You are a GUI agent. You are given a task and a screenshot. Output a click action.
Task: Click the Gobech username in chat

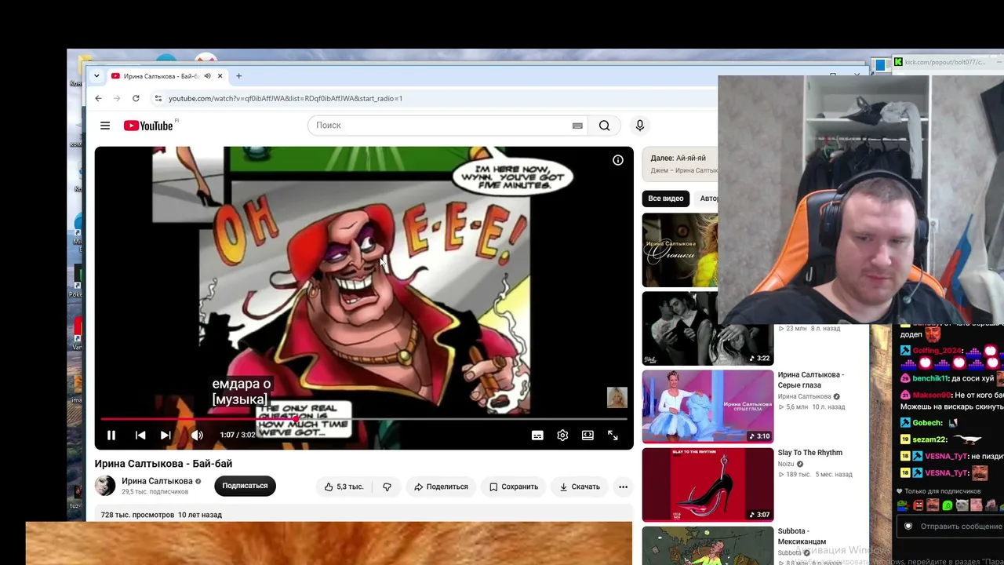[x=927, y=423]
